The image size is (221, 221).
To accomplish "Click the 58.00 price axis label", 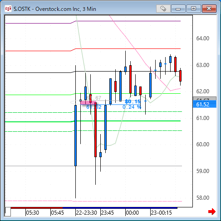I will (203, 197).
